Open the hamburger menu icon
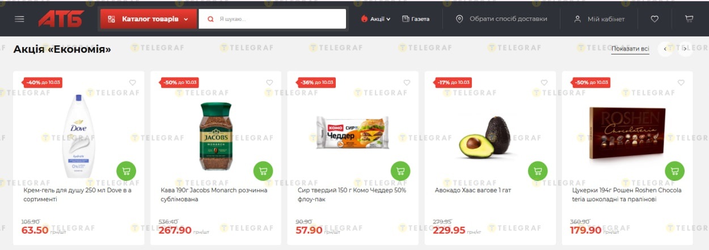Viewport: 709px width, 250px height. pos(19,19)
